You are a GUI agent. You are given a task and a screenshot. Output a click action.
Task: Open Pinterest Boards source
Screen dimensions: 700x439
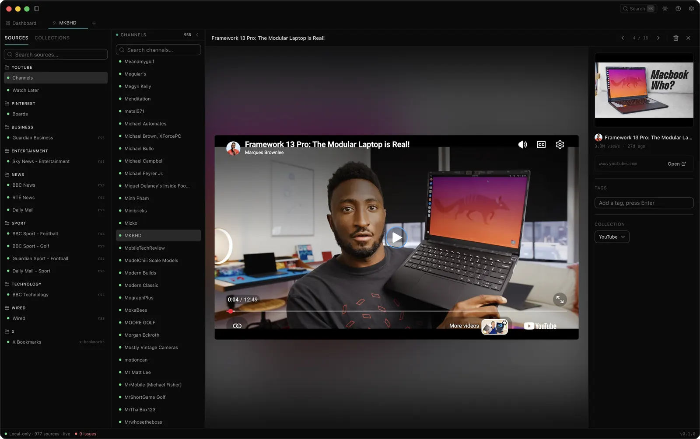tap(56, 114)
